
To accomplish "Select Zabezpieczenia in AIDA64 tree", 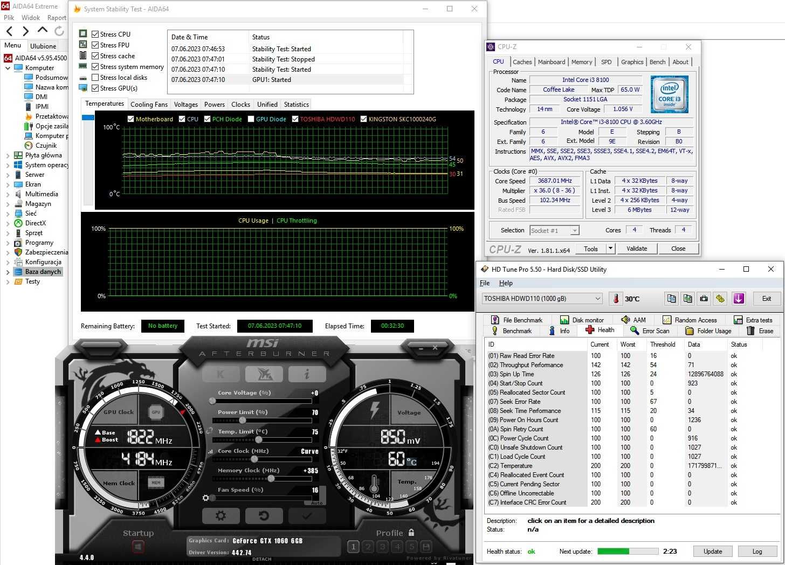I will pos(46,252).
